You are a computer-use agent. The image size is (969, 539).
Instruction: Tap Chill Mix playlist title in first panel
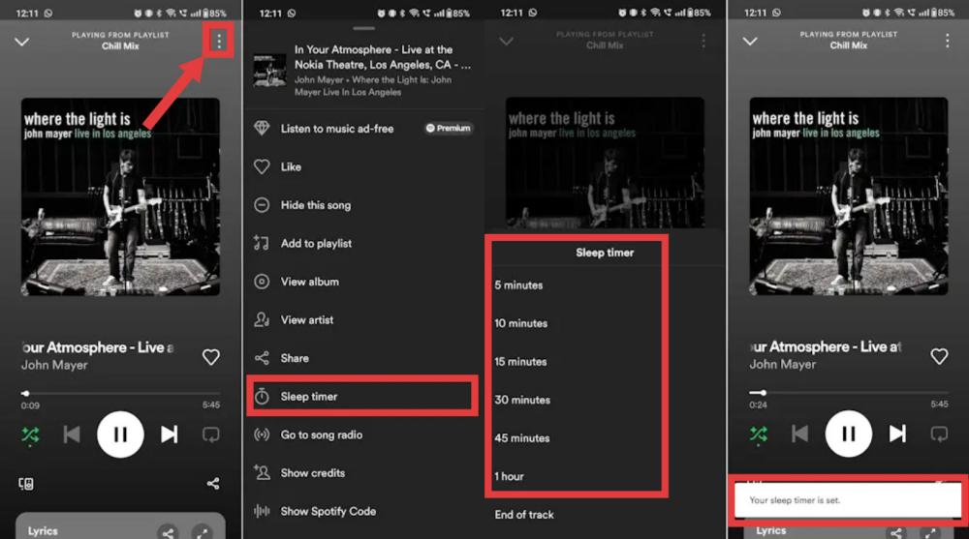point(120,46)
